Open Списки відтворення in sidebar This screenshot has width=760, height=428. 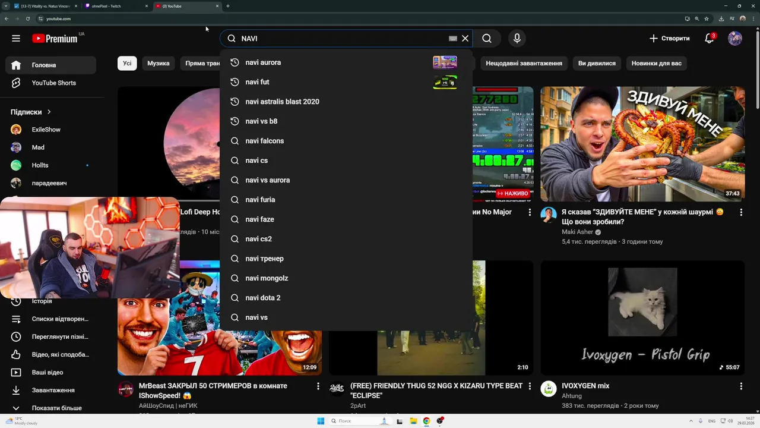tap(50, 319)
